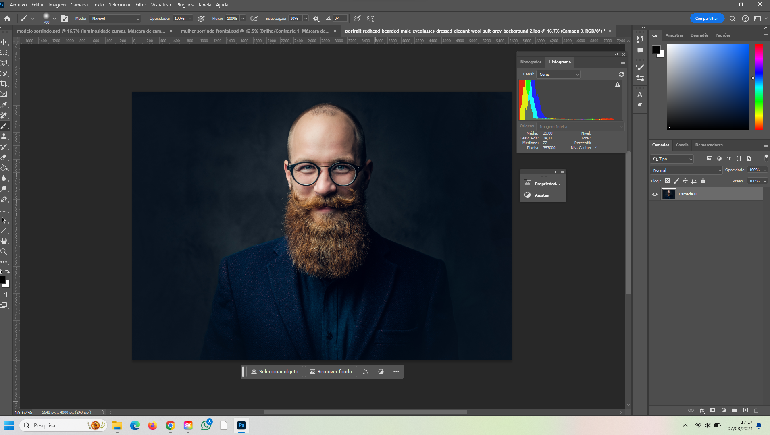This screenshot has height=435, width=770.
Task: Click the Compartilhar button
Action: coord(707,19)
